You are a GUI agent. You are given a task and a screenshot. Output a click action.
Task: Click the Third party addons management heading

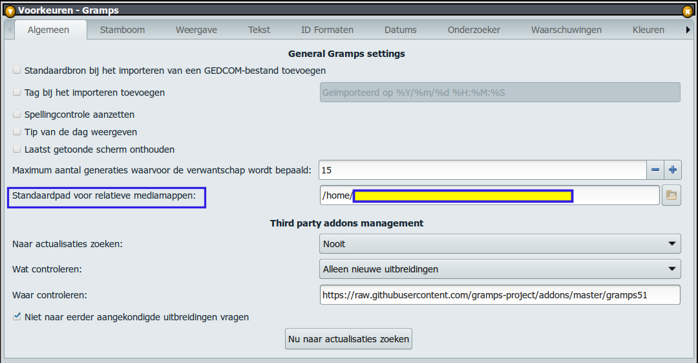(x=346, y=223)
